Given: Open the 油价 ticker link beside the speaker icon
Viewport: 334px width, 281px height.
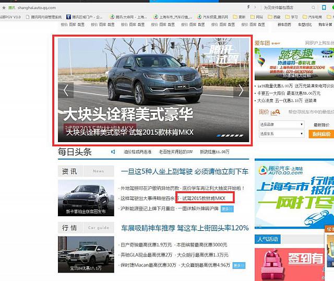Looking at the screenshot, I should pyautogui.click(x=137, y=152).
